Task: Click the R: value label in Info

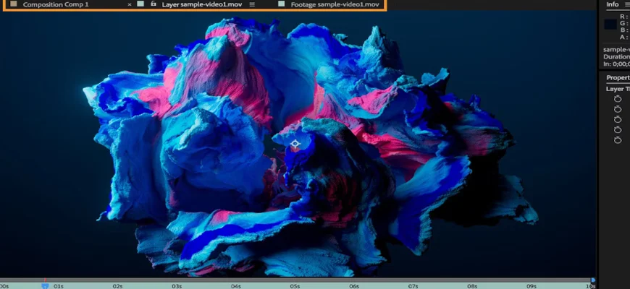Action: [623, 17]
